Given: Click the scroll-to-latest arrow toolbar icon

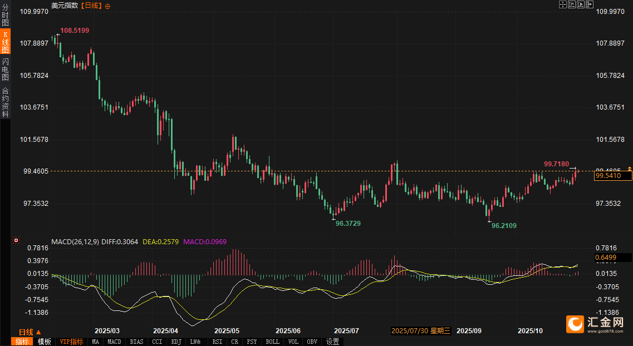Looking at the screenshot, I should click(x=589, y=4).
